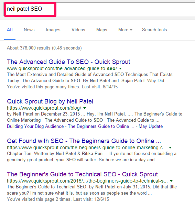The width and height of the screenshot is (195, 208).
Task: Open arrow menu after beginners-guide-to-online-marketing URL
Action: 170,147
